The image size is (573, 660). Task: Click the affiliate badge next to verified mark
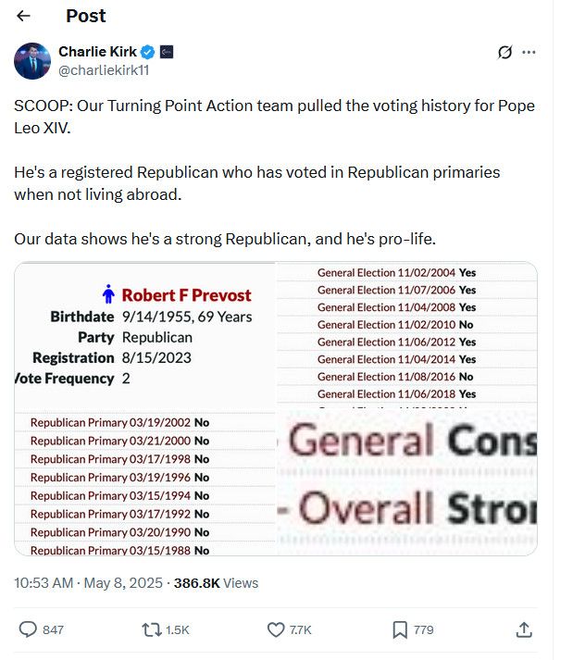point(167,52)
